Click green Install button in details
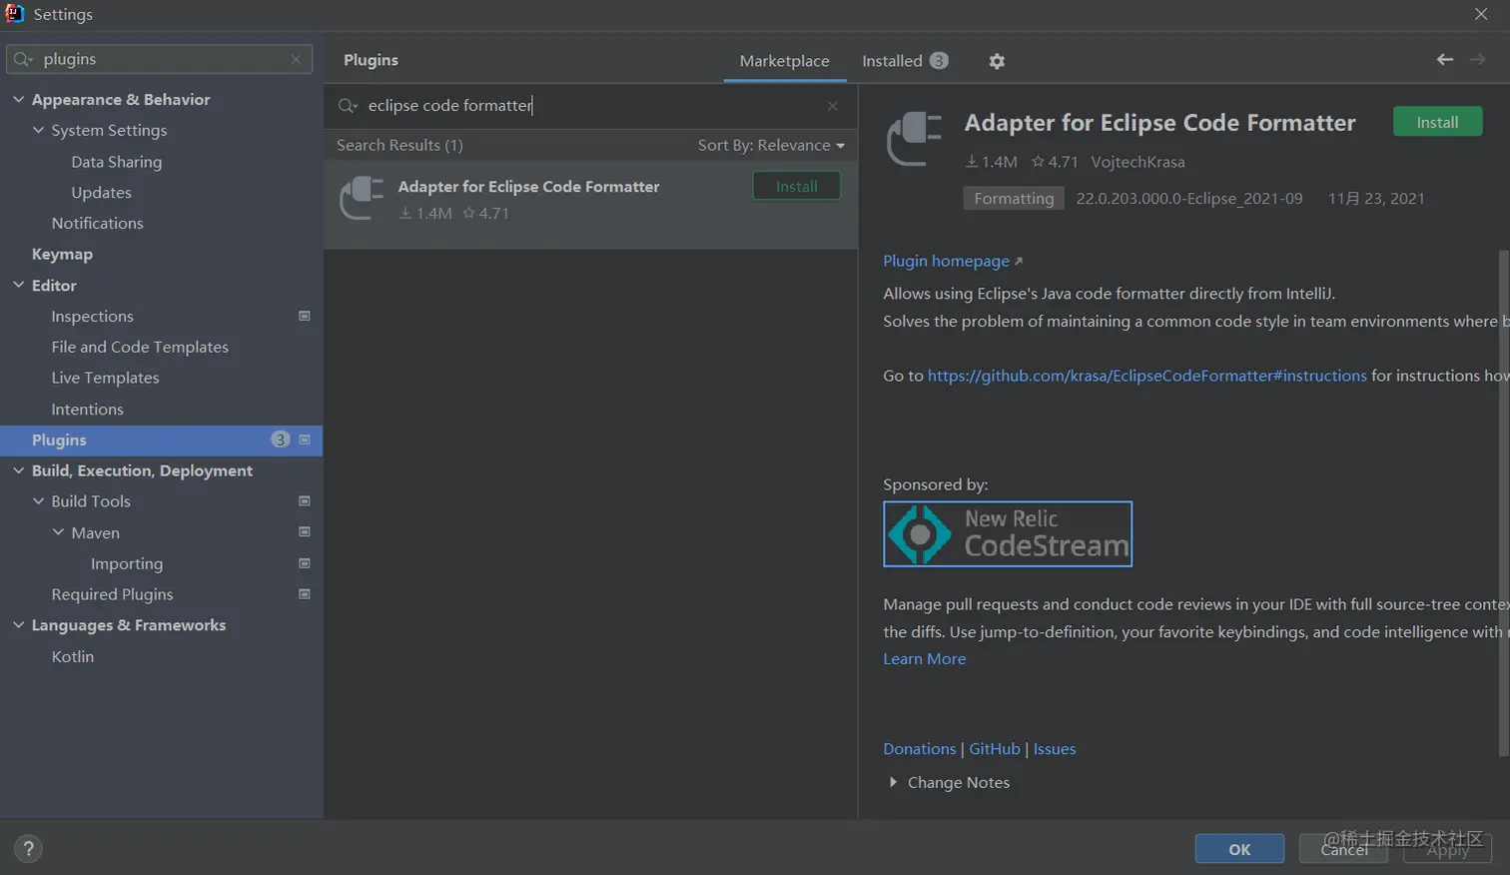Image resolution: width=1510 pixels, height=875 pixels. (x=1437, y=122)
